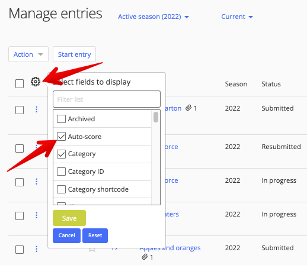Open the three-dot menu for the Apples and oranges row

point(36,249)
